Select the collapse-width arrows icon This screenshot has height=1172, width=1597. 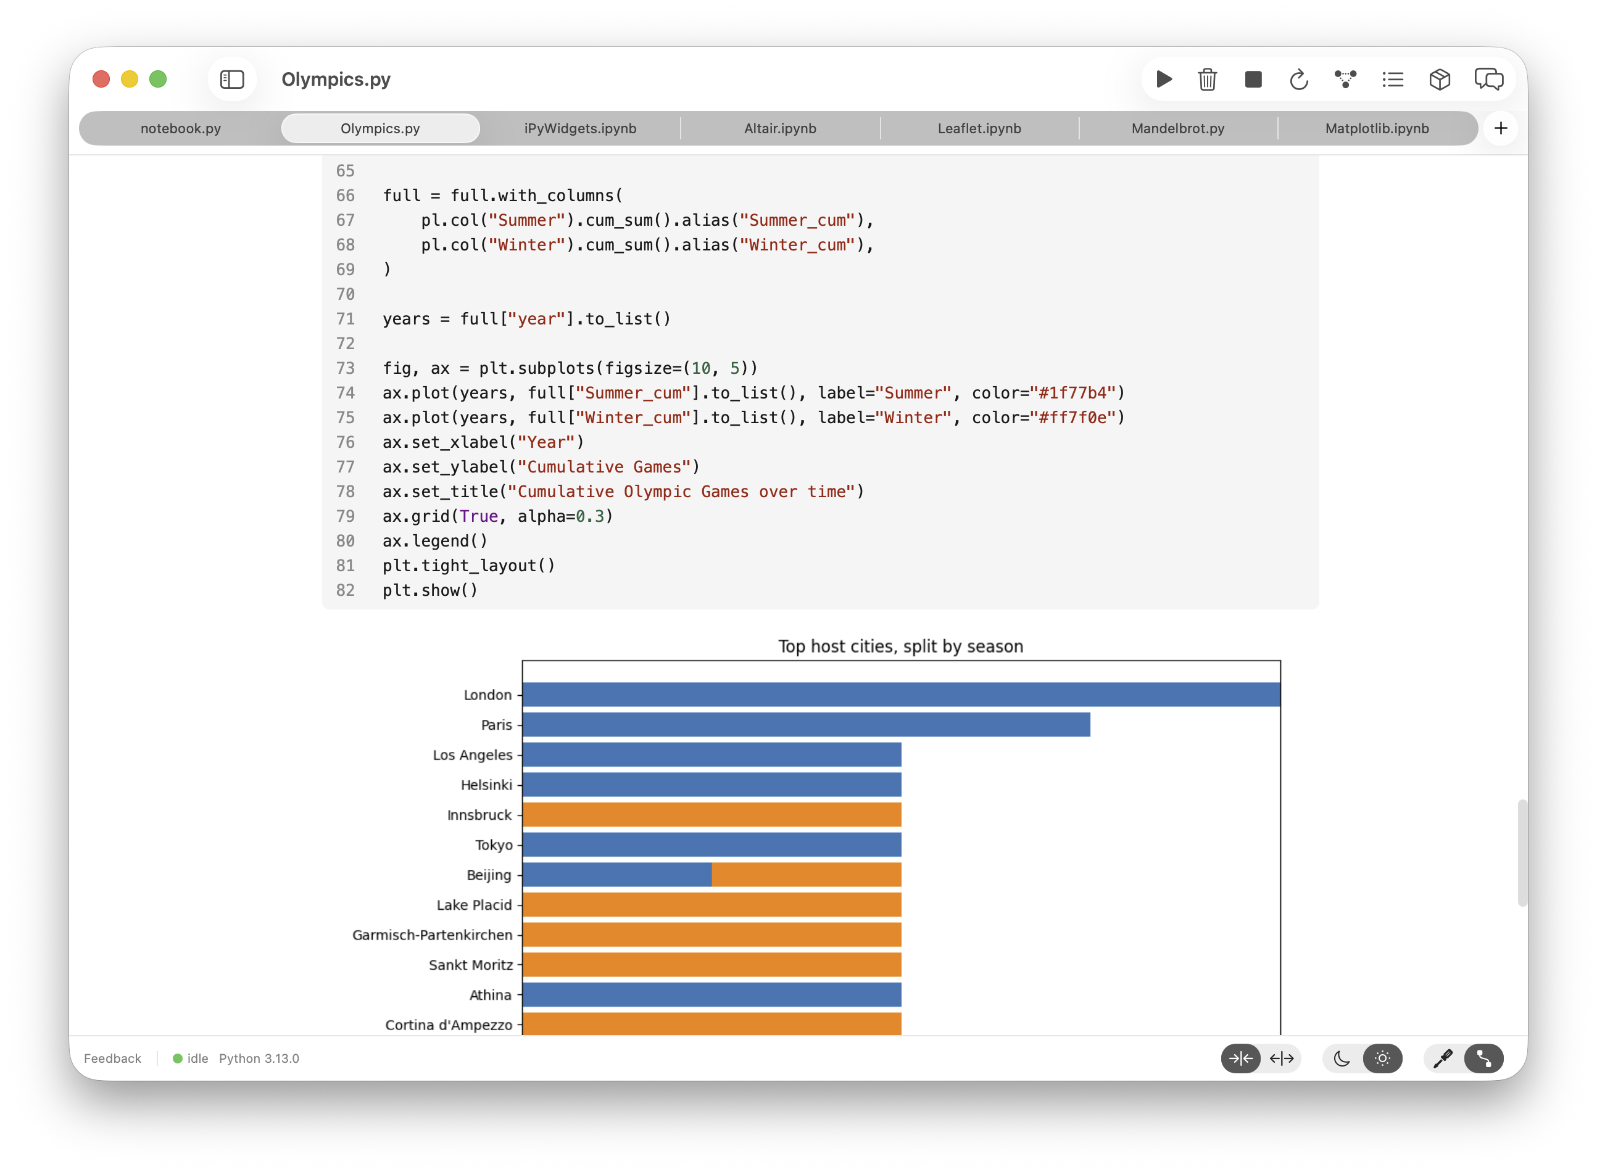1240,1058
